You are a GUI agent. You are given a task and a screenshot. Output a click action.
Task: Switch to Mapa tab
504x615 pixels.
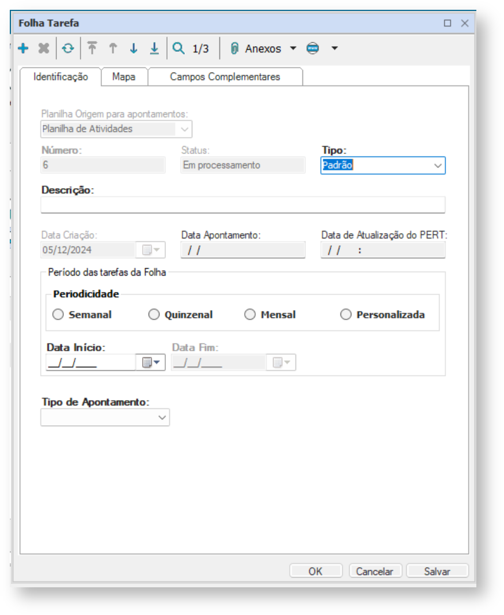point(124,77)
